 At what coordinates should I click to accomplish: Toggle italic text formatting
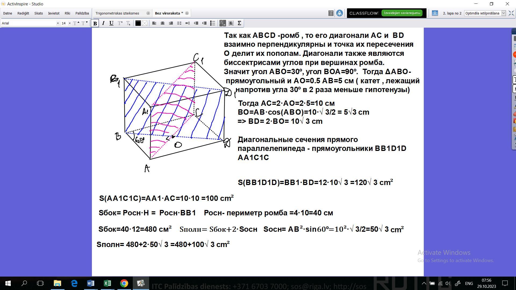pos(103,23)
